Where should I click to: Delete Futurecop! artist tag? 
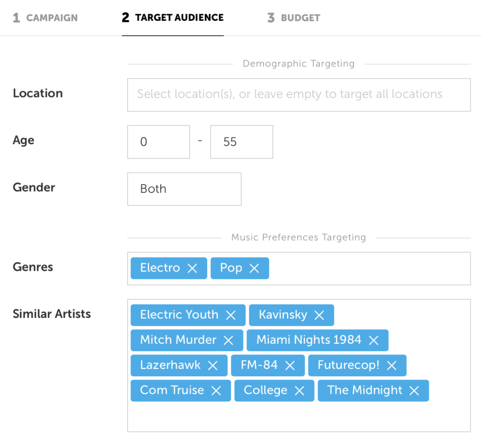tap(392, 365)
